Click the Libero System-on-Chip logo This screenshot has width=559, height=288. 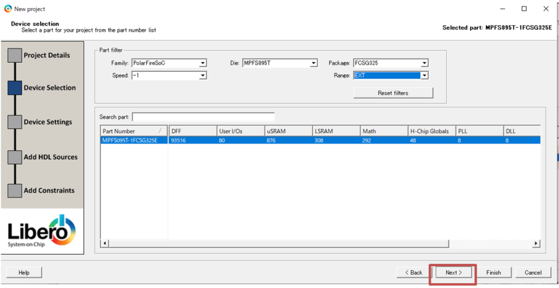(x=42, y=232)
